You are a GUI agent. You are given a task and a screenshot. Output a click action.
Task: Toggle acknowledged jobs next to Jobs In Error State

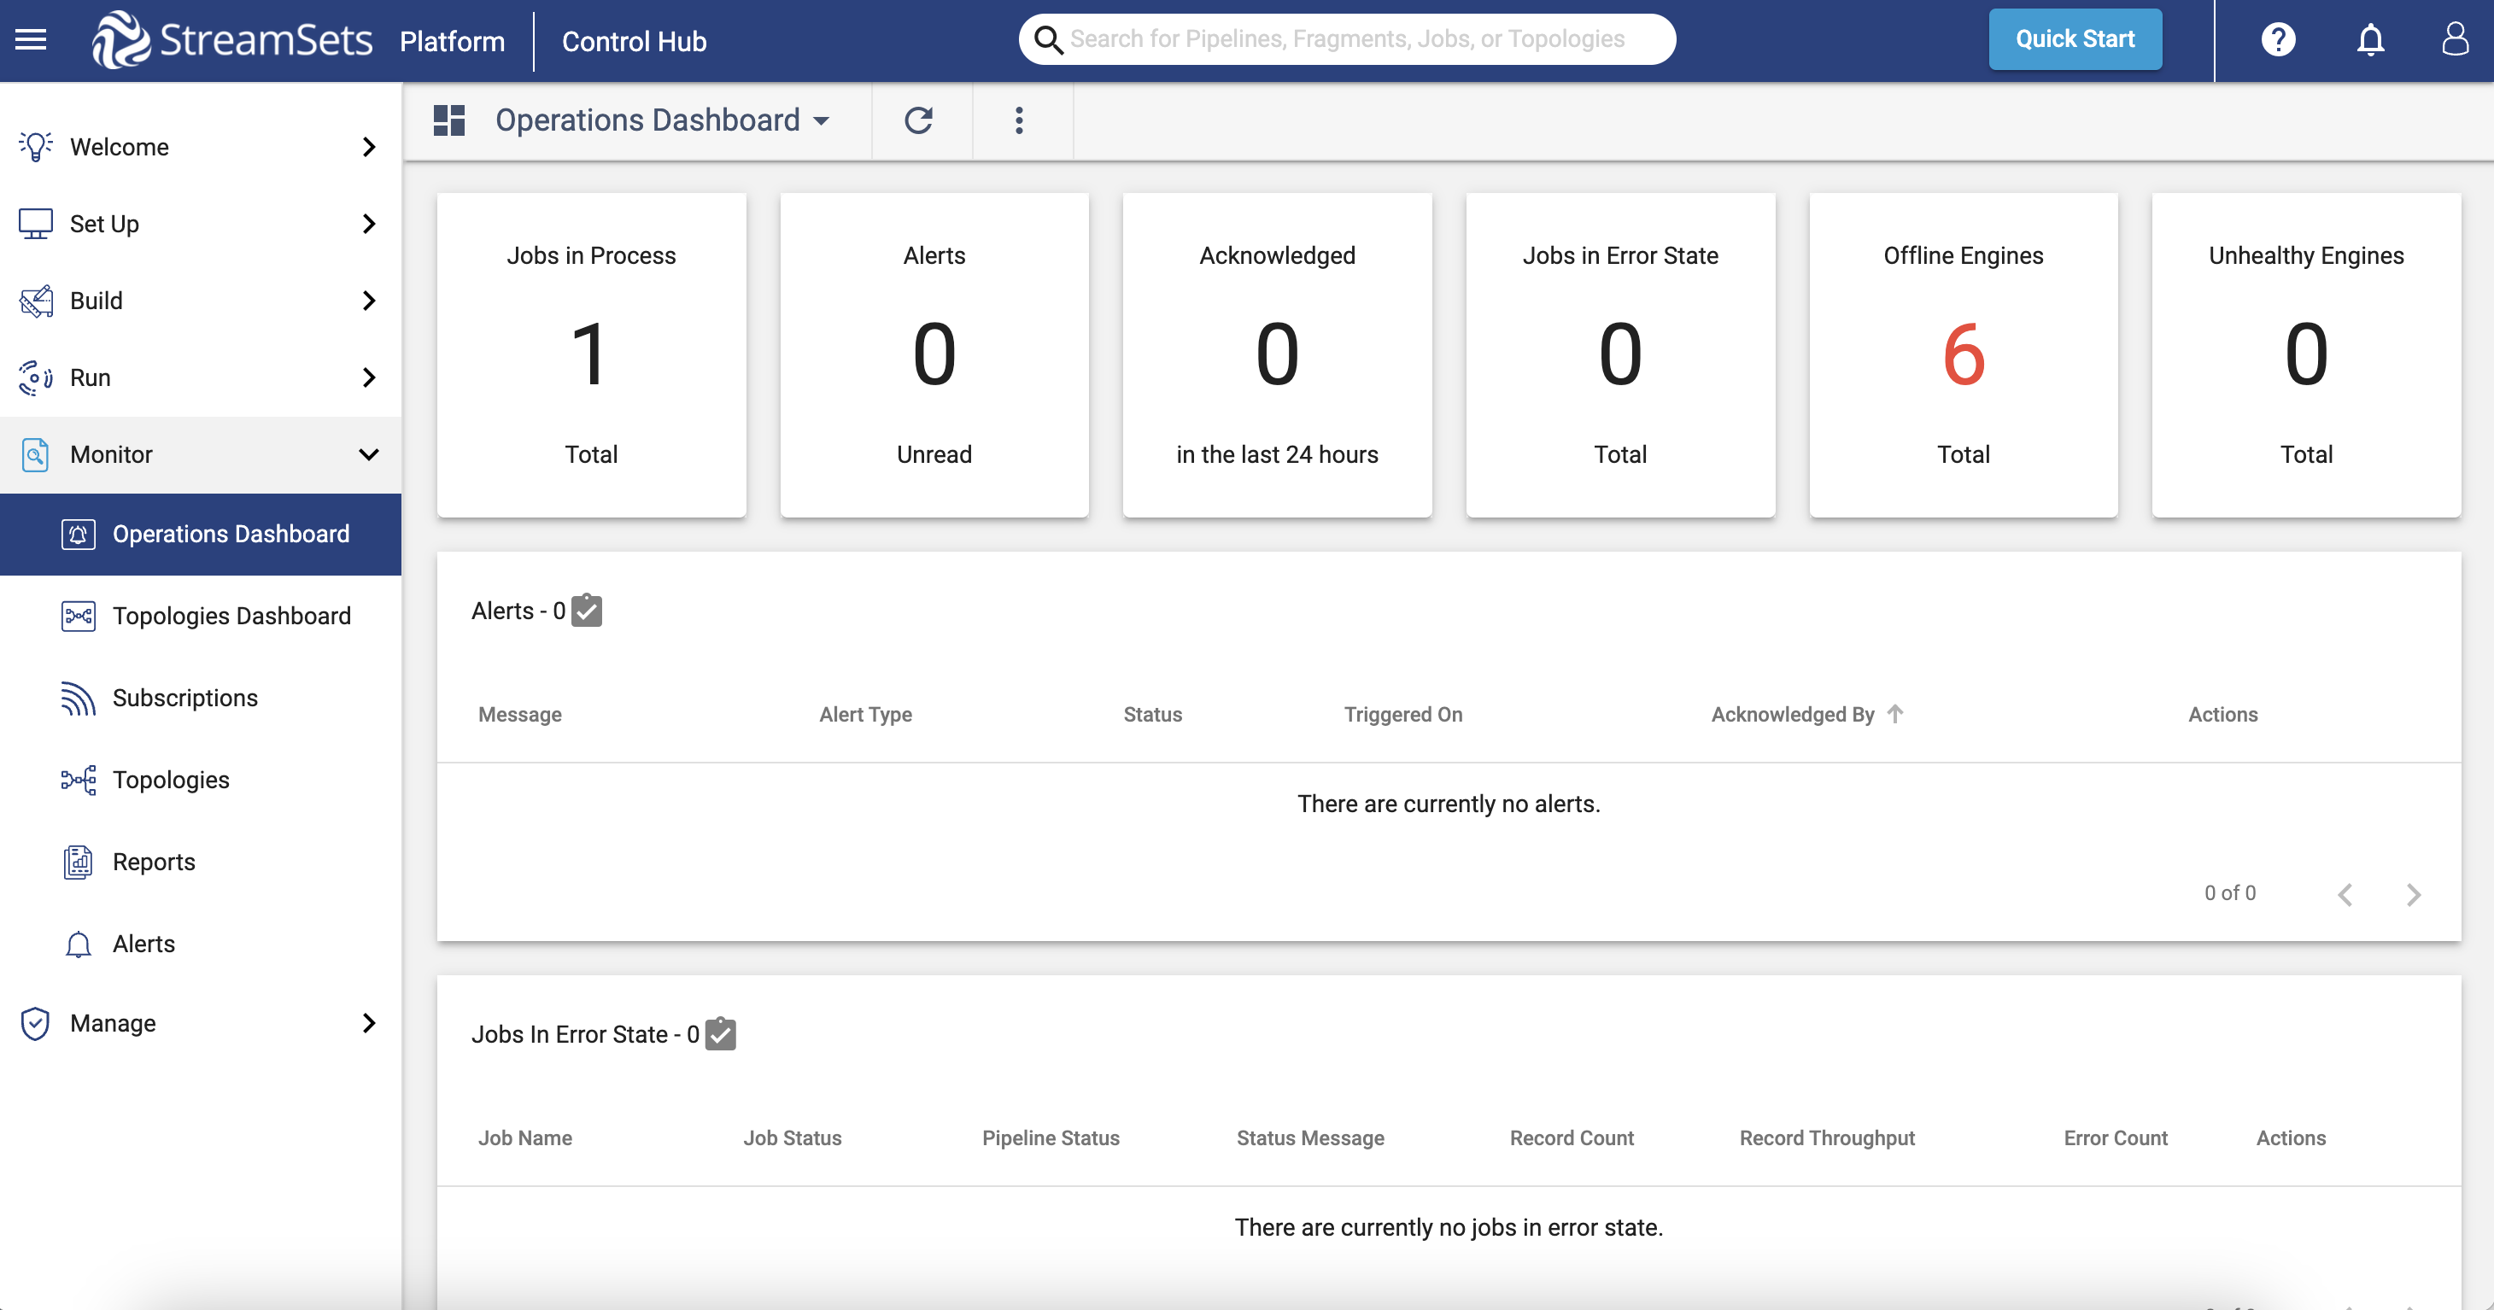pyautogui.click(x=720, y=1033)
